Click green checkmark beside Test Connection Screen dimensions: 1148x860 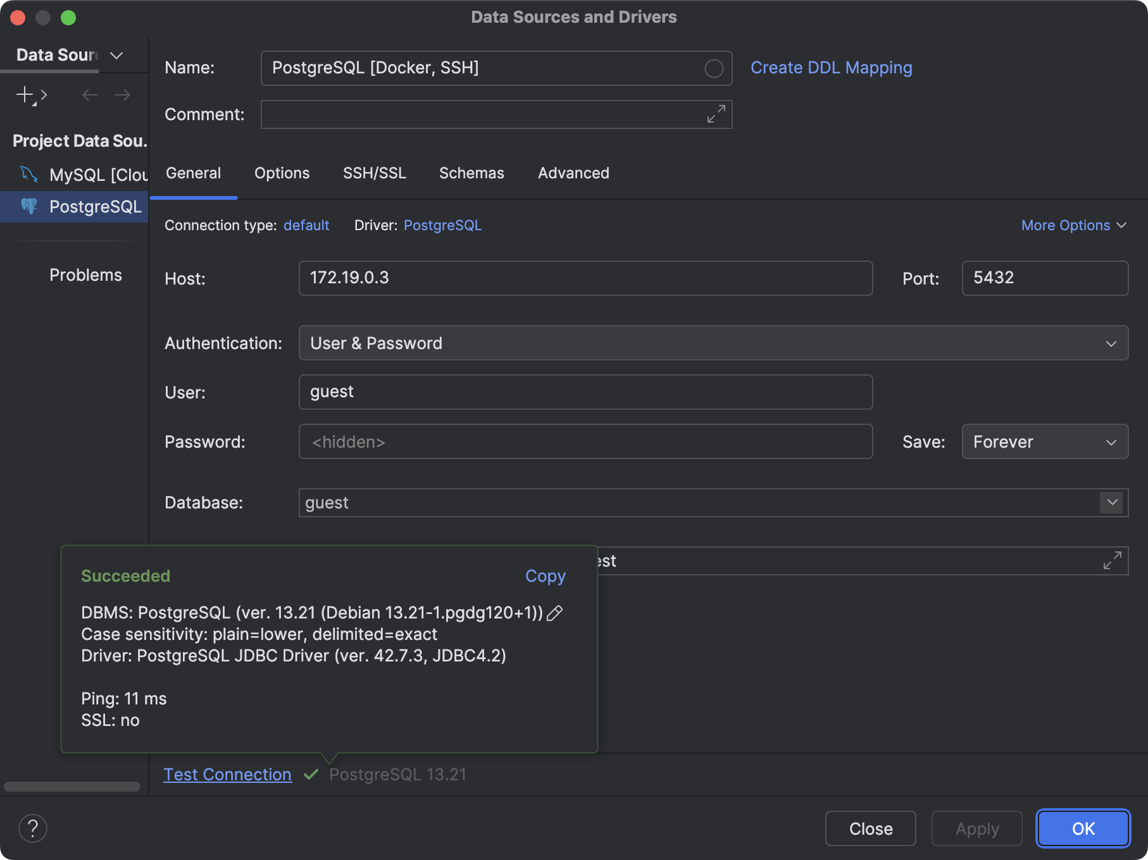[x=311, y=774]
